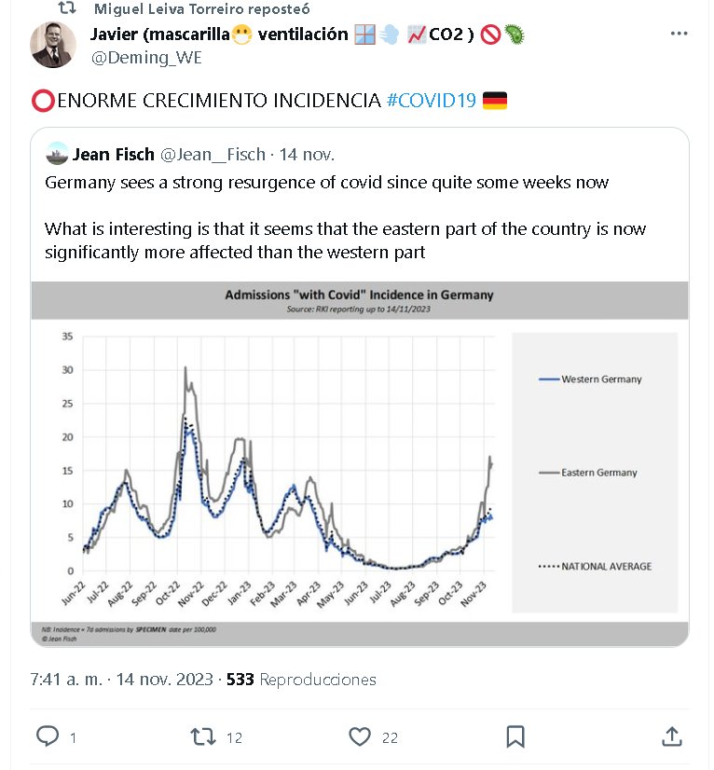Open the @Deming_WE handle link
714x770 pixels.
[146, 58]
